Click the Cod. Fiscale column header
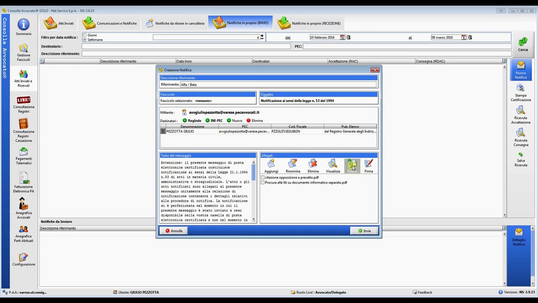Screen dimensions: 538x303 click(297, 127)
